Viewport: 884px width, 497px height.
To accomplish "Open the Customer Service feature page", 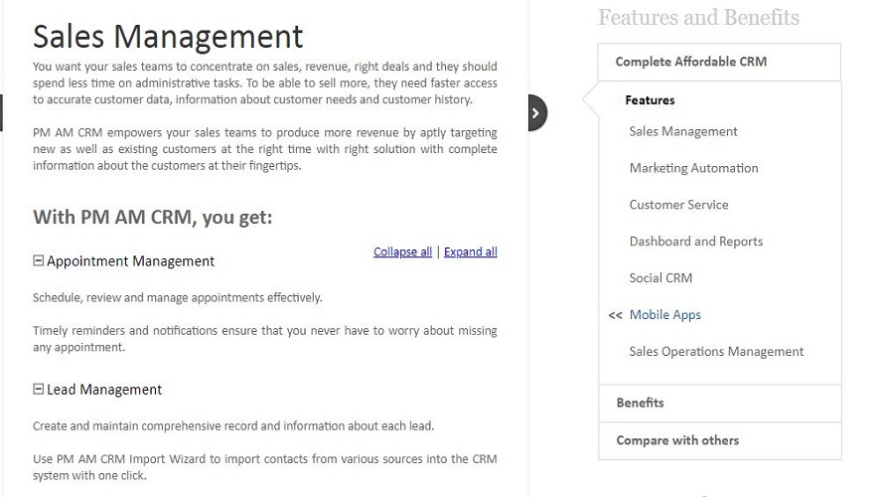I will click(678, 205).
